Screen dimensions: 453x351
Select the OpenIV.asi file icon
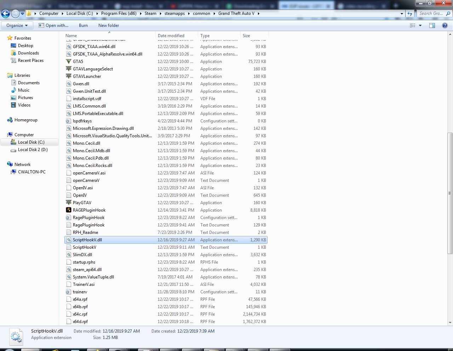pyautogui.click(x=69, y=188)
